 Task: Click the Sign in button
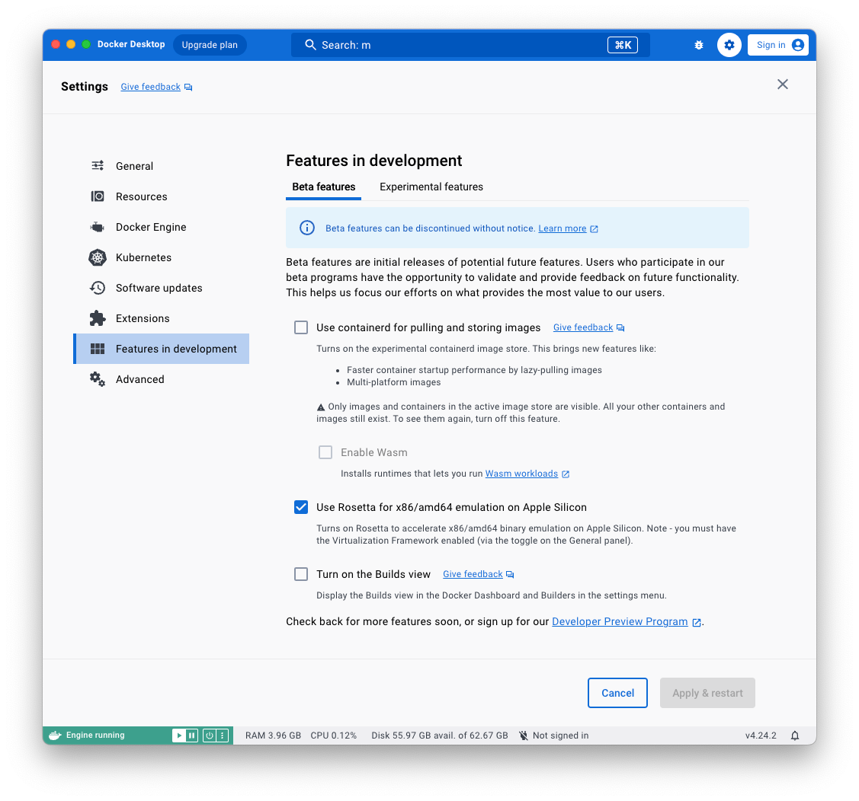tap(778, 45)
